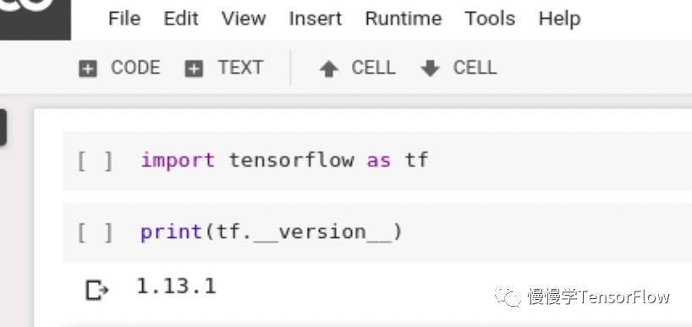Open the Insert menu
692x327 pixels.
pyautogui.click(x=315, y=19)
